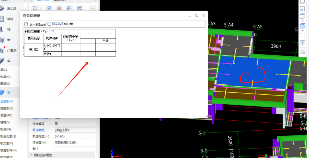This screenshot has height=158, width=309.
Task: Open the 门窗洞 category icon
Action: pyautogui.click(x=2, y=50)
